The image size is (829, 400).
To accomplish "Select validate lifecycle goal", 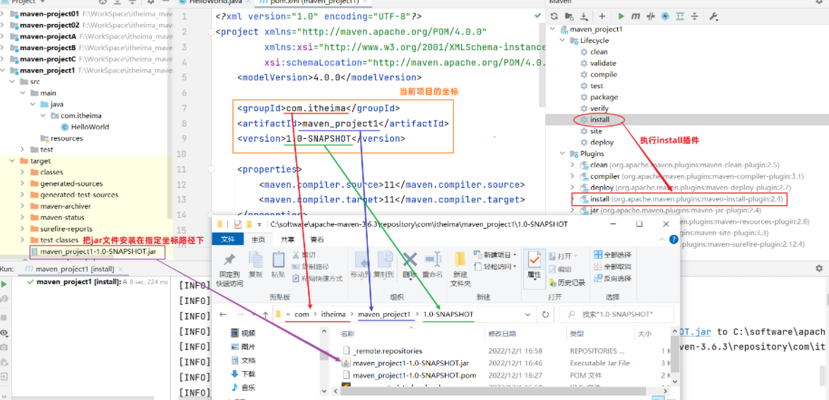I will (598, 63).
